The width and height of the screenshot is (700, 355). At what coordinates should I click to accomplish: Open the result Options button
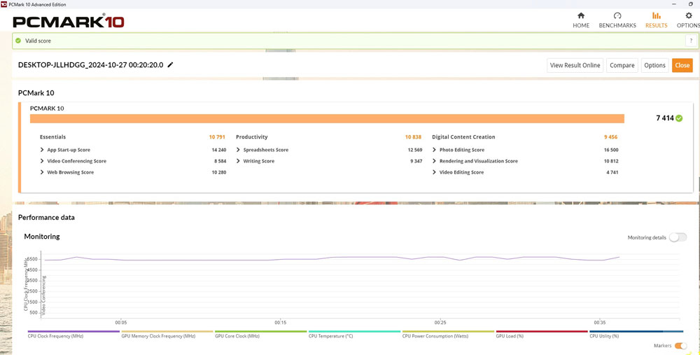point(655,65)
